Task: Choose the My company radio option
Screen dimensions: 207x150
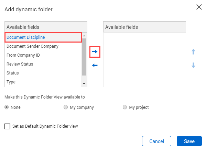Action: coord(66,107)
